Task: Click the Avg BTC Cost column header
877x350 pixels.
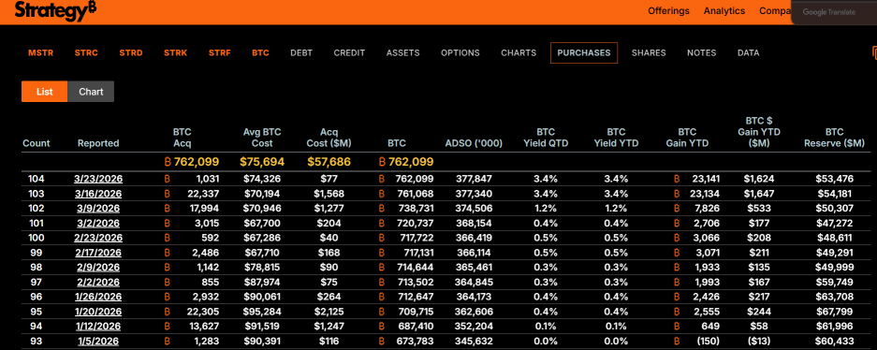Action: 262,138
